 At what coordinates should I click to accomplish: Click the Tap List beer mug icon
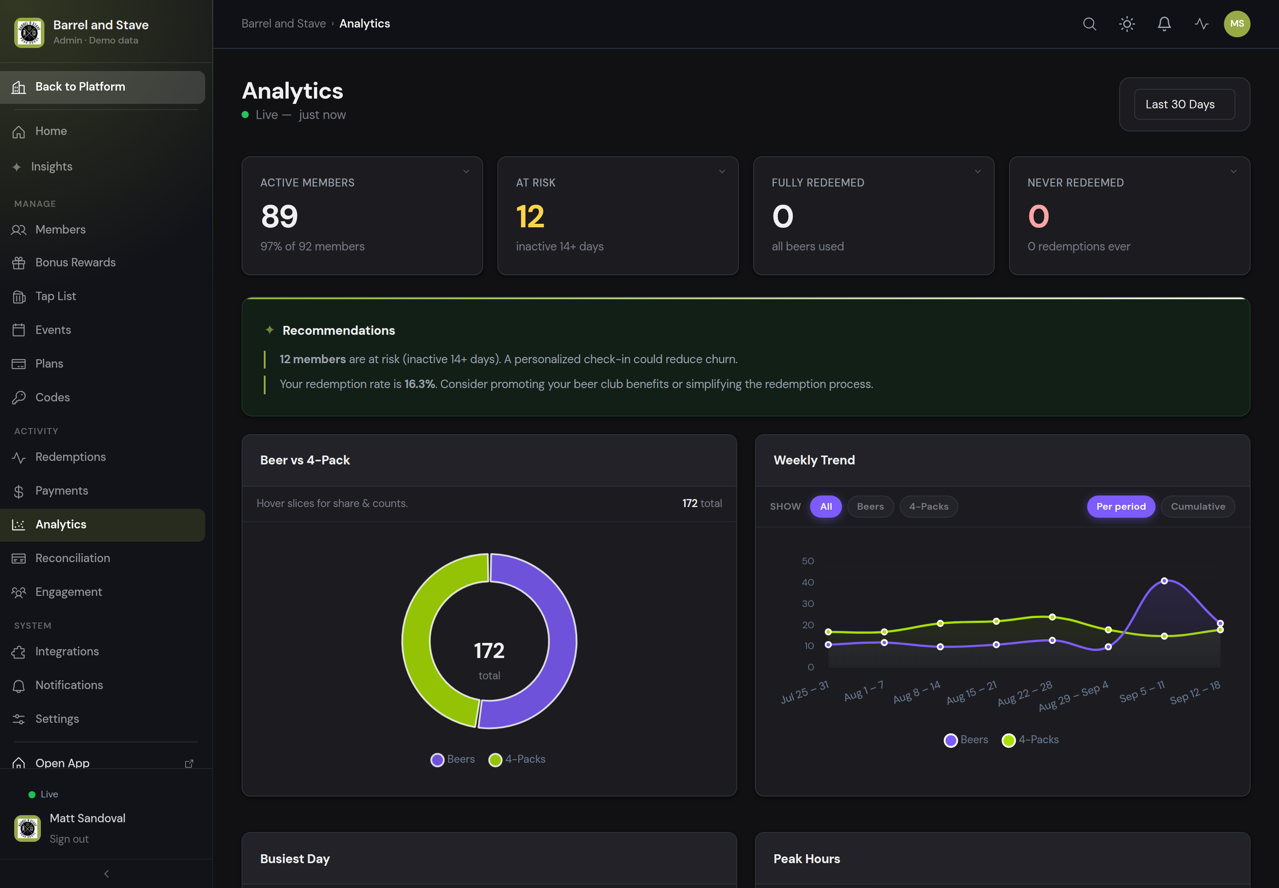pos(19,297)
